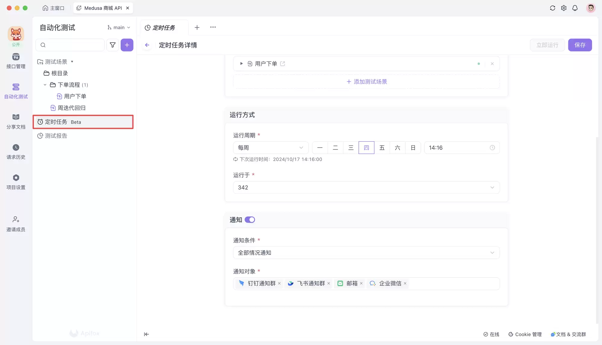Image resolution: width=602 pixels, height=345 pixels.
Task: Open the 运行于 342 dropdown
Action: [366, 187]
